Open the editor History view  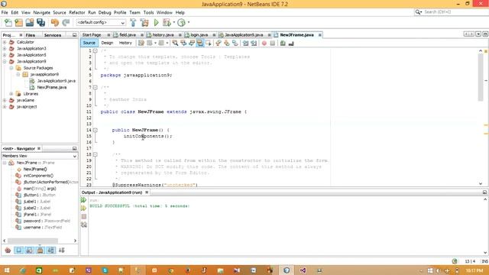point(125,43)
